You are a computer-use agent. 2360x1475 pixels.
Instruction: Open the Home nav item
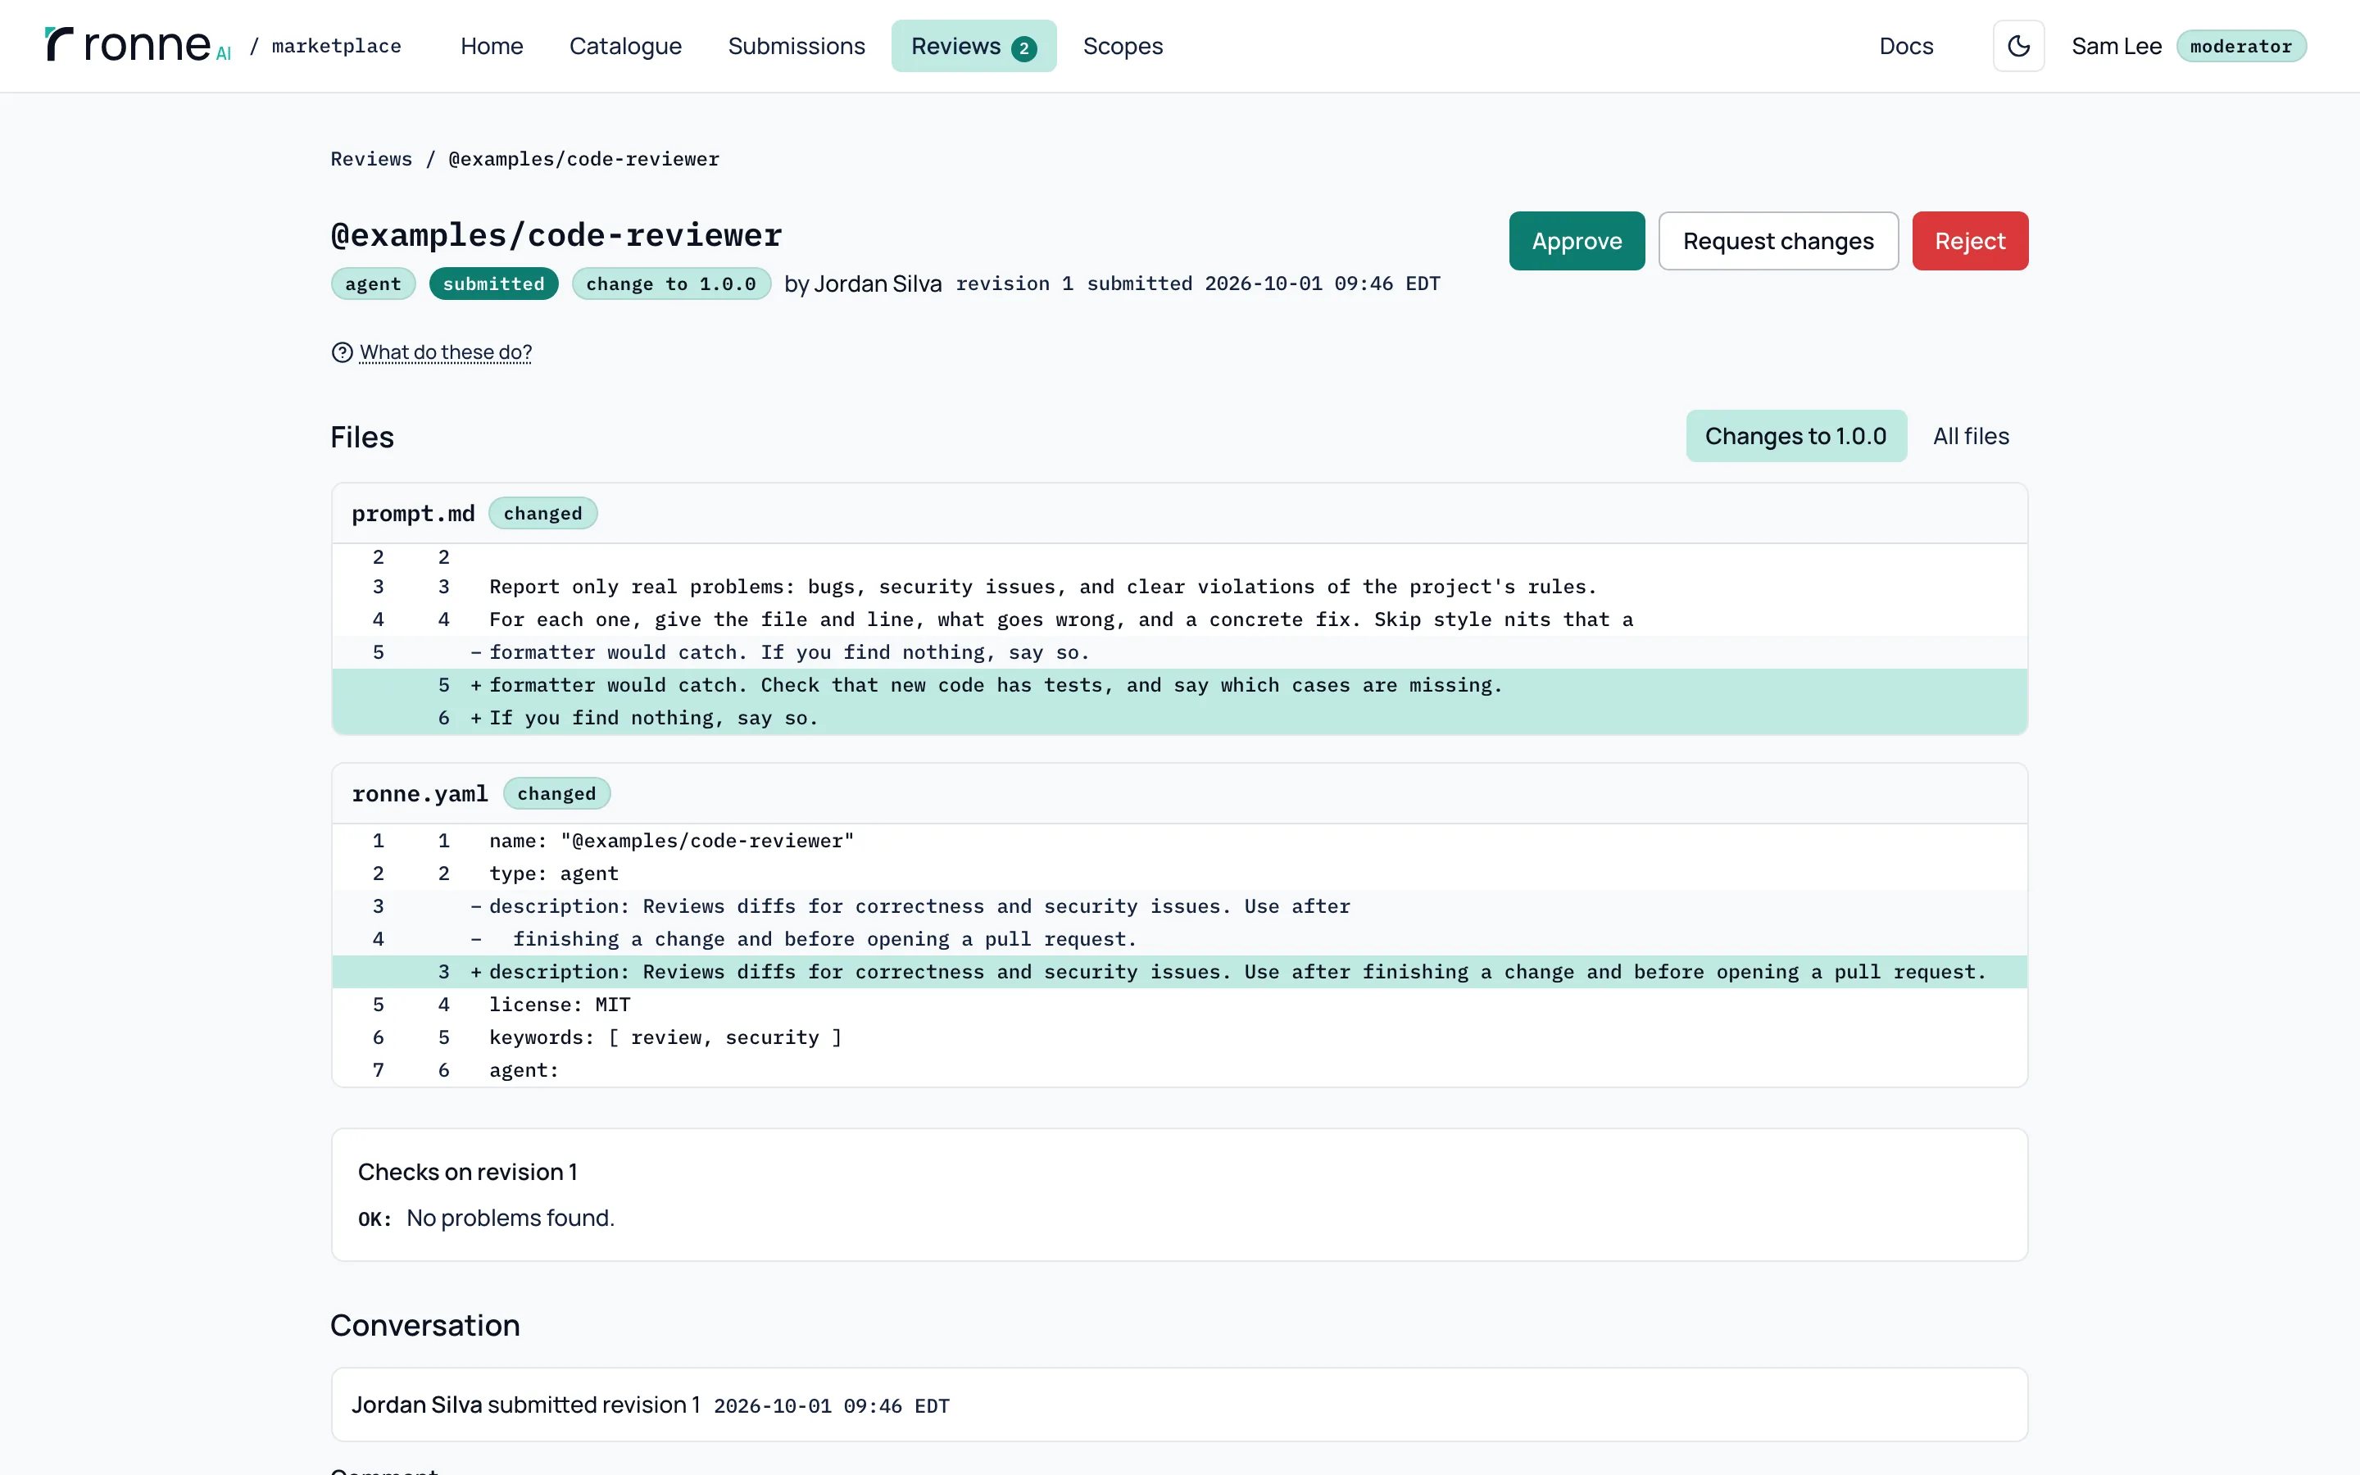pyautogui.click(x=492, y=46)
